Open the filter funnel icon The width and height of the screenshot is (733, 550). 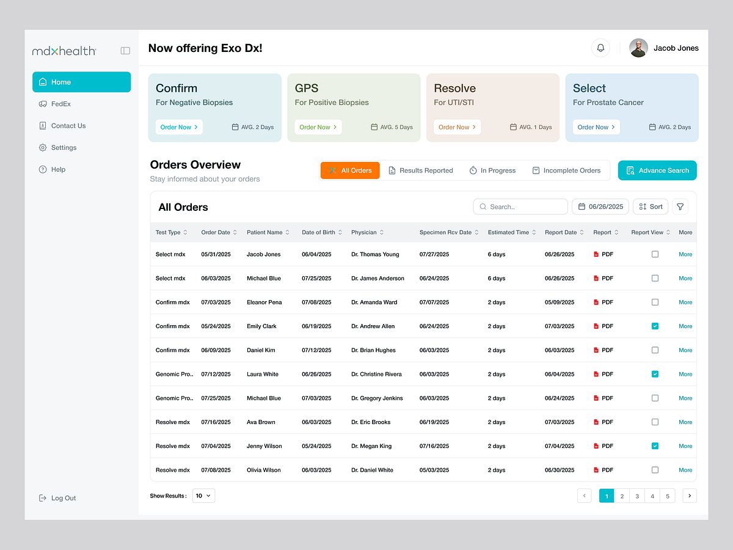tap(680, 207)
